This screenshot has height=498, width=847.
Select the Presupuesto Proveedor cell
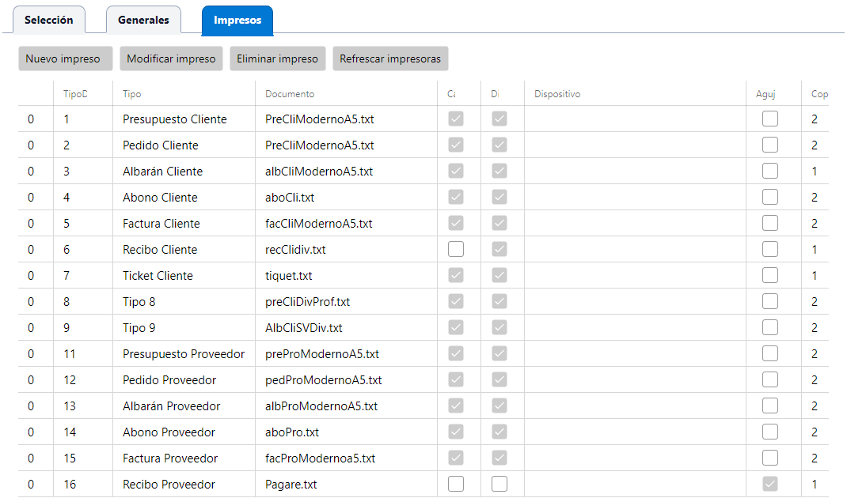pos(184,354)
